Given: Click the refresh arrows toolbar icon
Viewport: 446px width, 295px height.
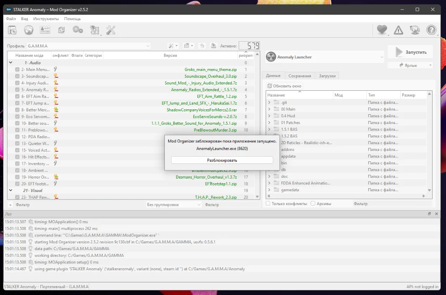Looking at the screenshot, I should tap(61, 30).
